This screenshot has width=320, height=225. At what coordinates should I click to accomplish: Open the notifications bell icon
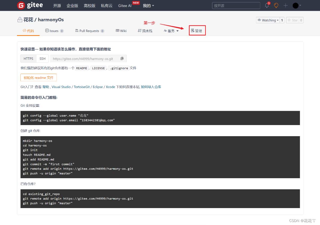267,5
